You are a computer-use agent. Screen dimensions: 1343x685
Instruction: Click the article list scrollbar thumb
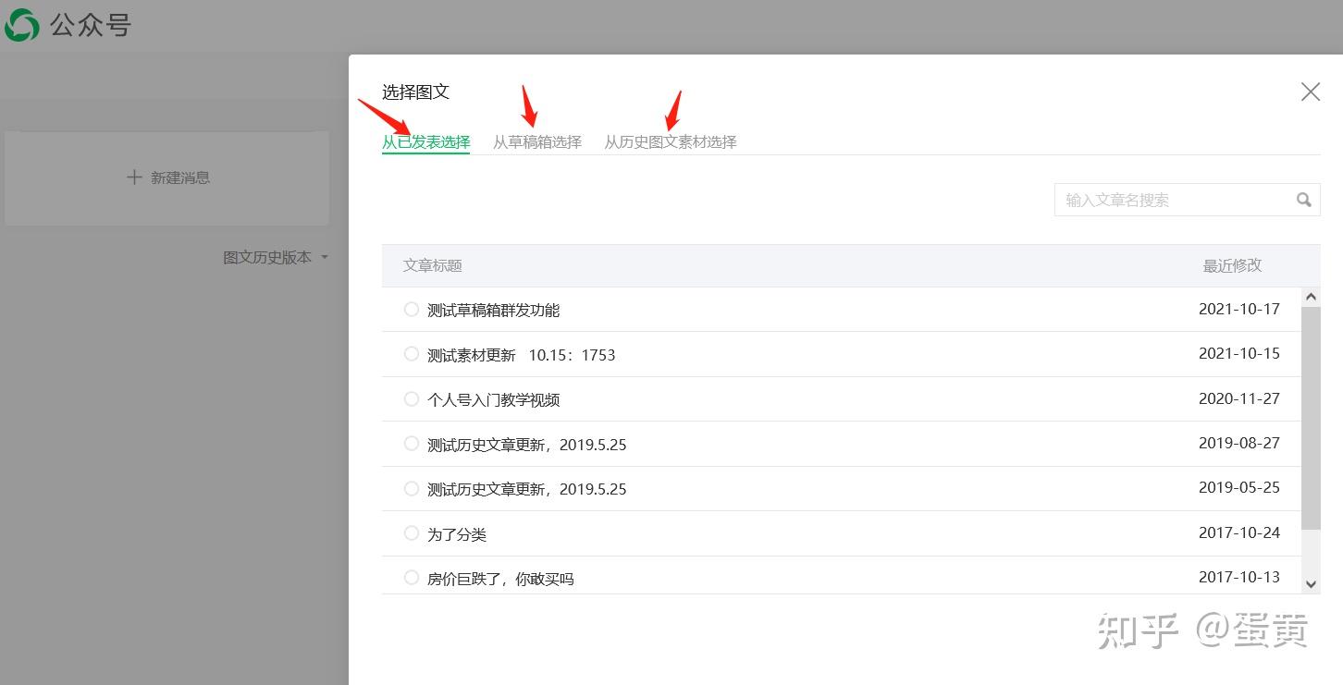[x=1311, y=418]
